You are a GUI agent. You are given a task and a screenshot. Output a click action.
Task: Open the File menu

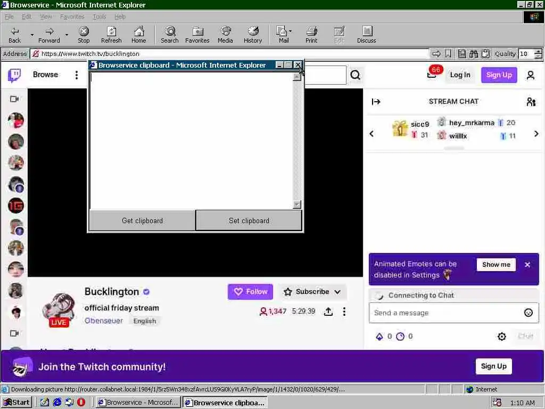(9, 17)
